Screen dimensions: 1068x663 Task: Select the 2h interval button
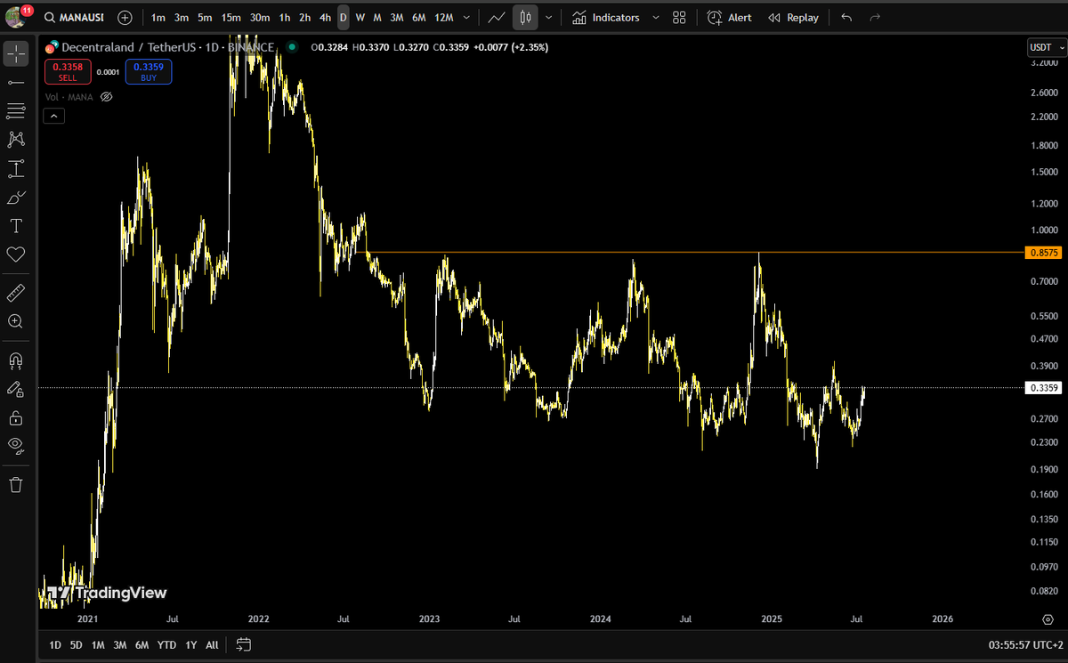coord(305,17)
